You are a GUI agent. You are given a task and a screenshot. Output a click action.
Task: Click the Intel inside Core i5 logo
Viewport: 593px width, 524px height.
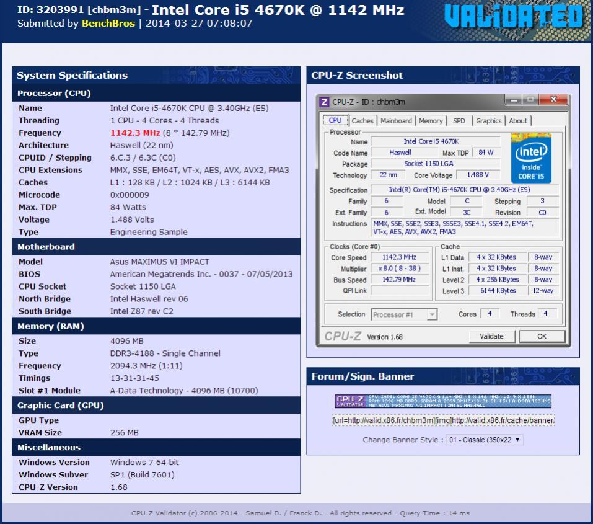[531, 158]
